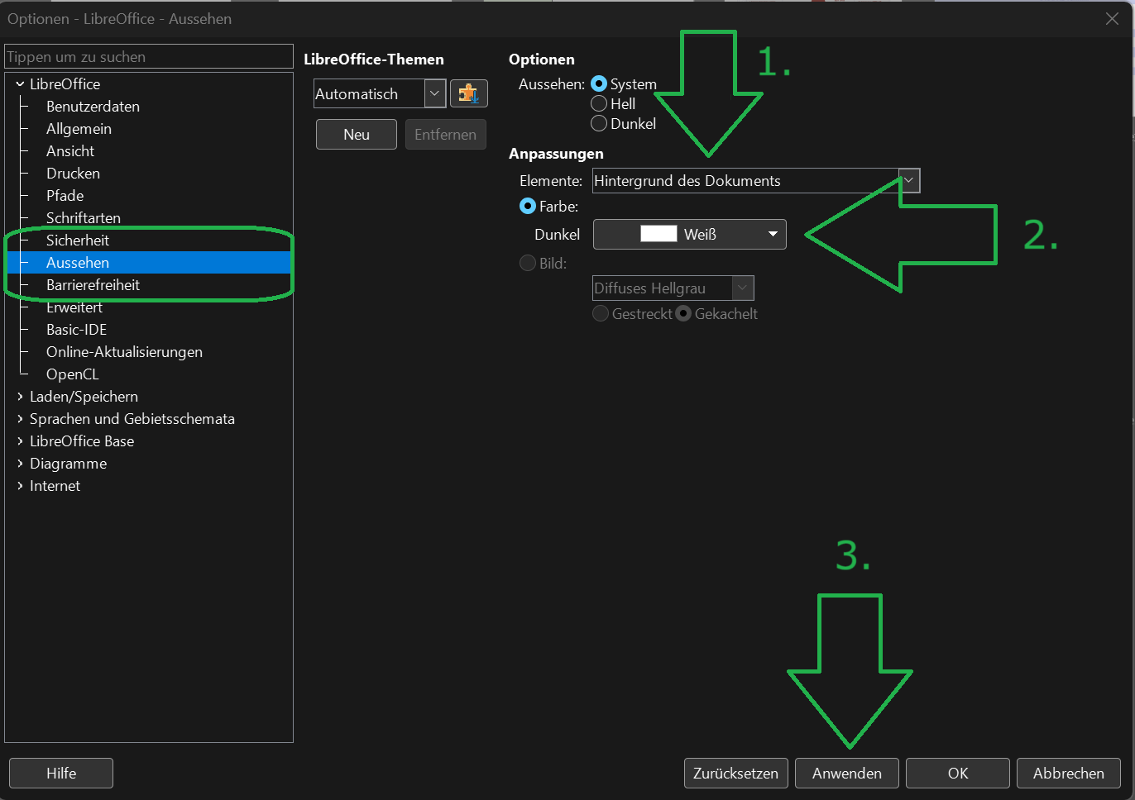Open the Benutzerdaten options page

93,107
